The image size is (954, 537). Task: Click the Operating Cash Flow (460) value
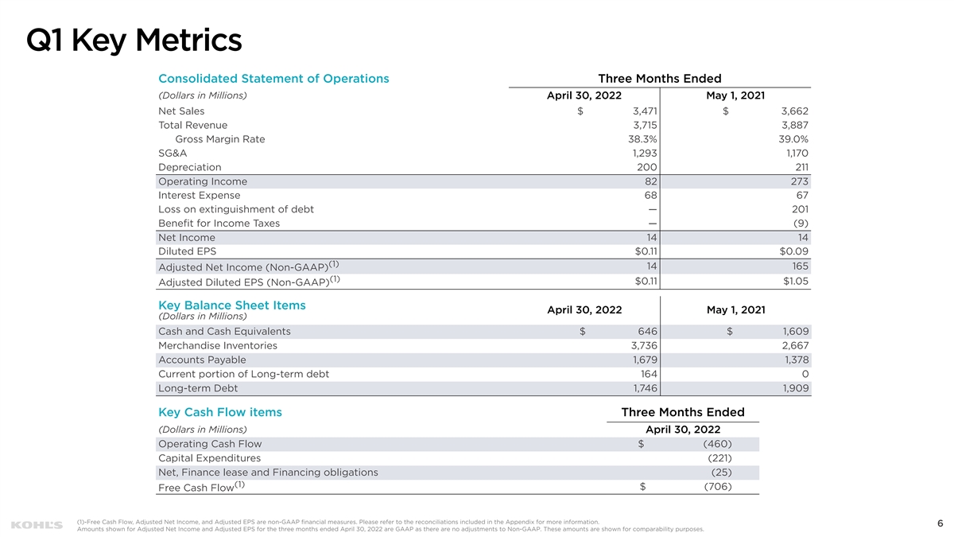click(x=718, y=444)
